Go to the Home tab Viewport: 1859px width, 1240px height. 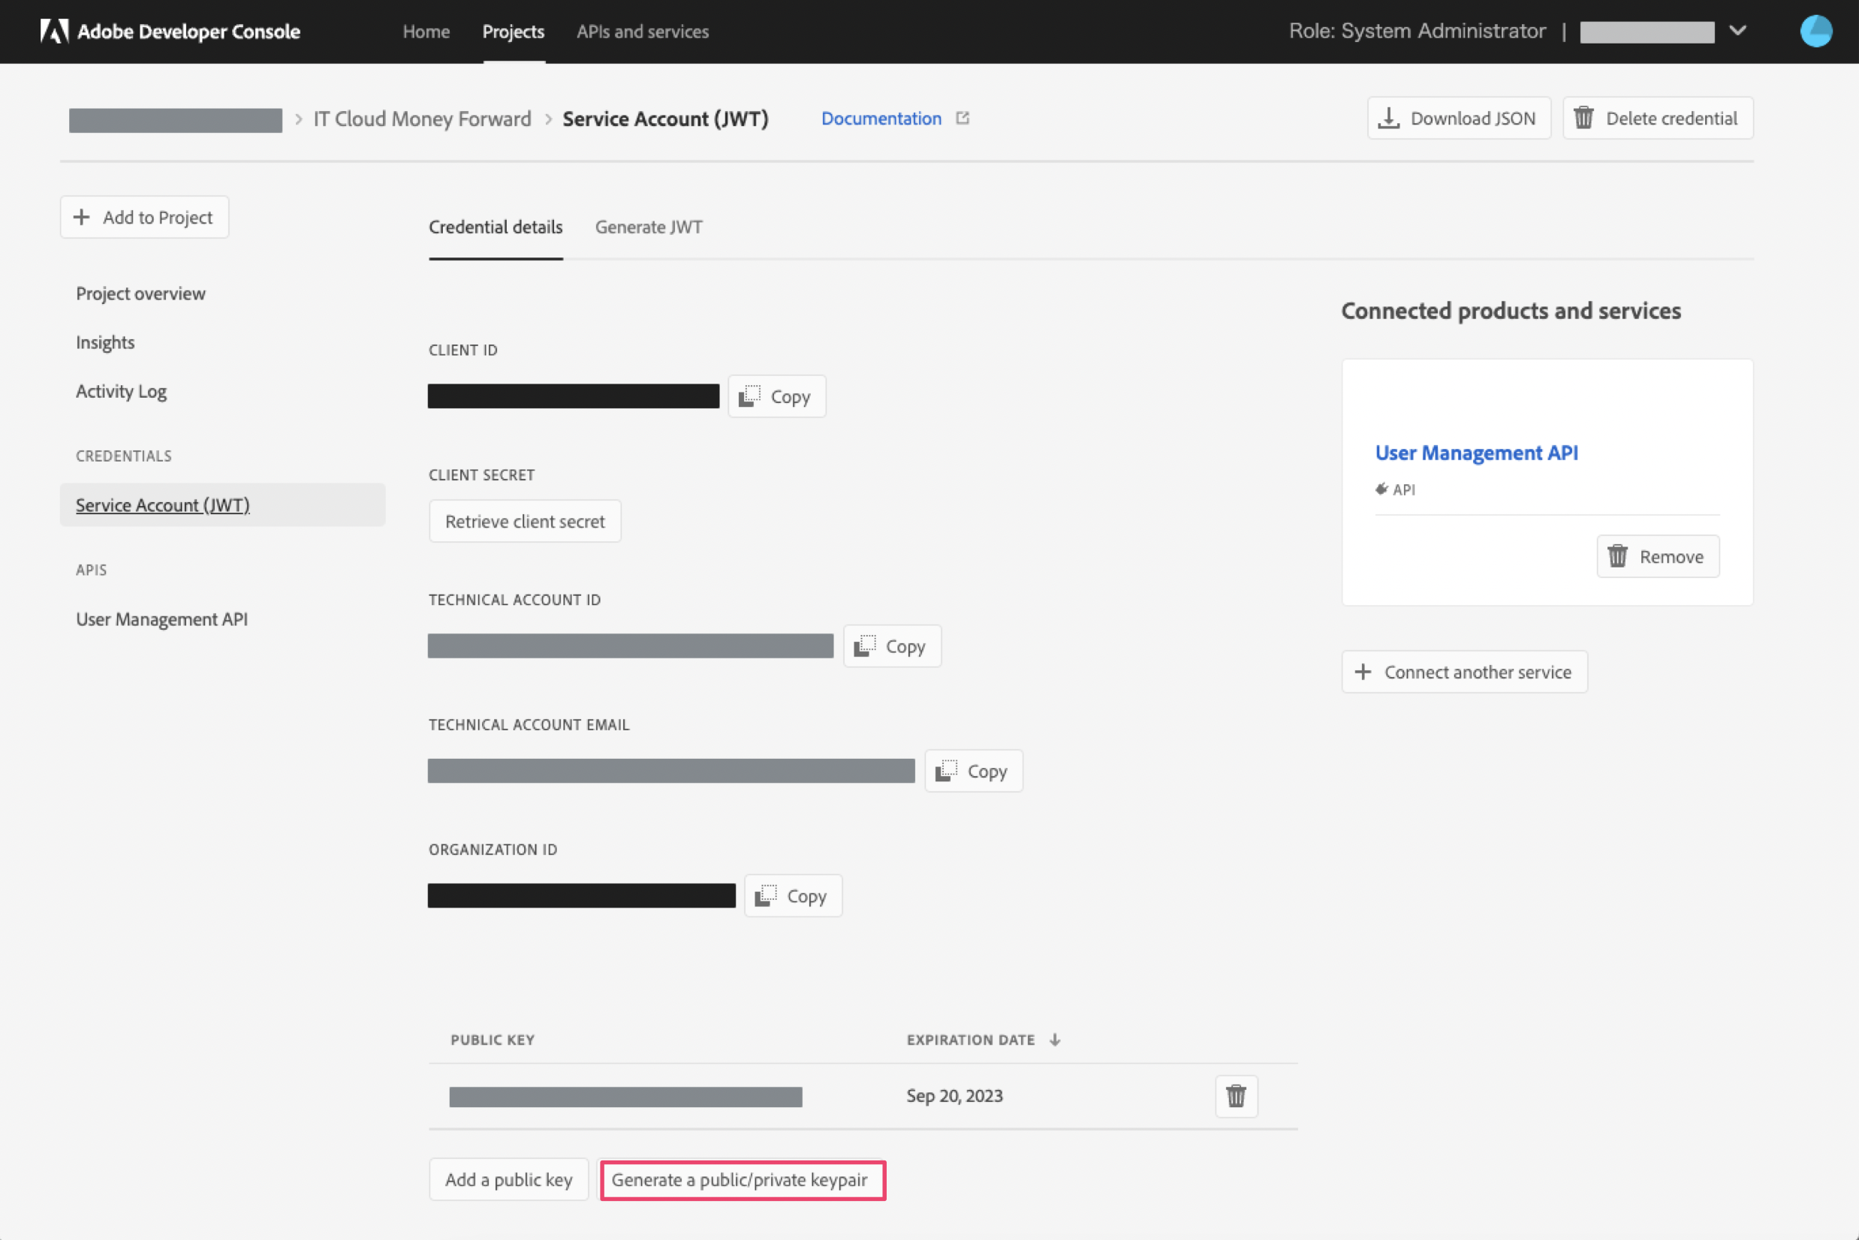(426, 31)
